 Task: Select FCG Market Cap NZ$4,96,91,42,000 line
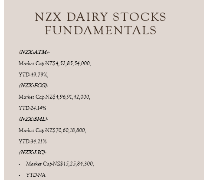[54, 97]
